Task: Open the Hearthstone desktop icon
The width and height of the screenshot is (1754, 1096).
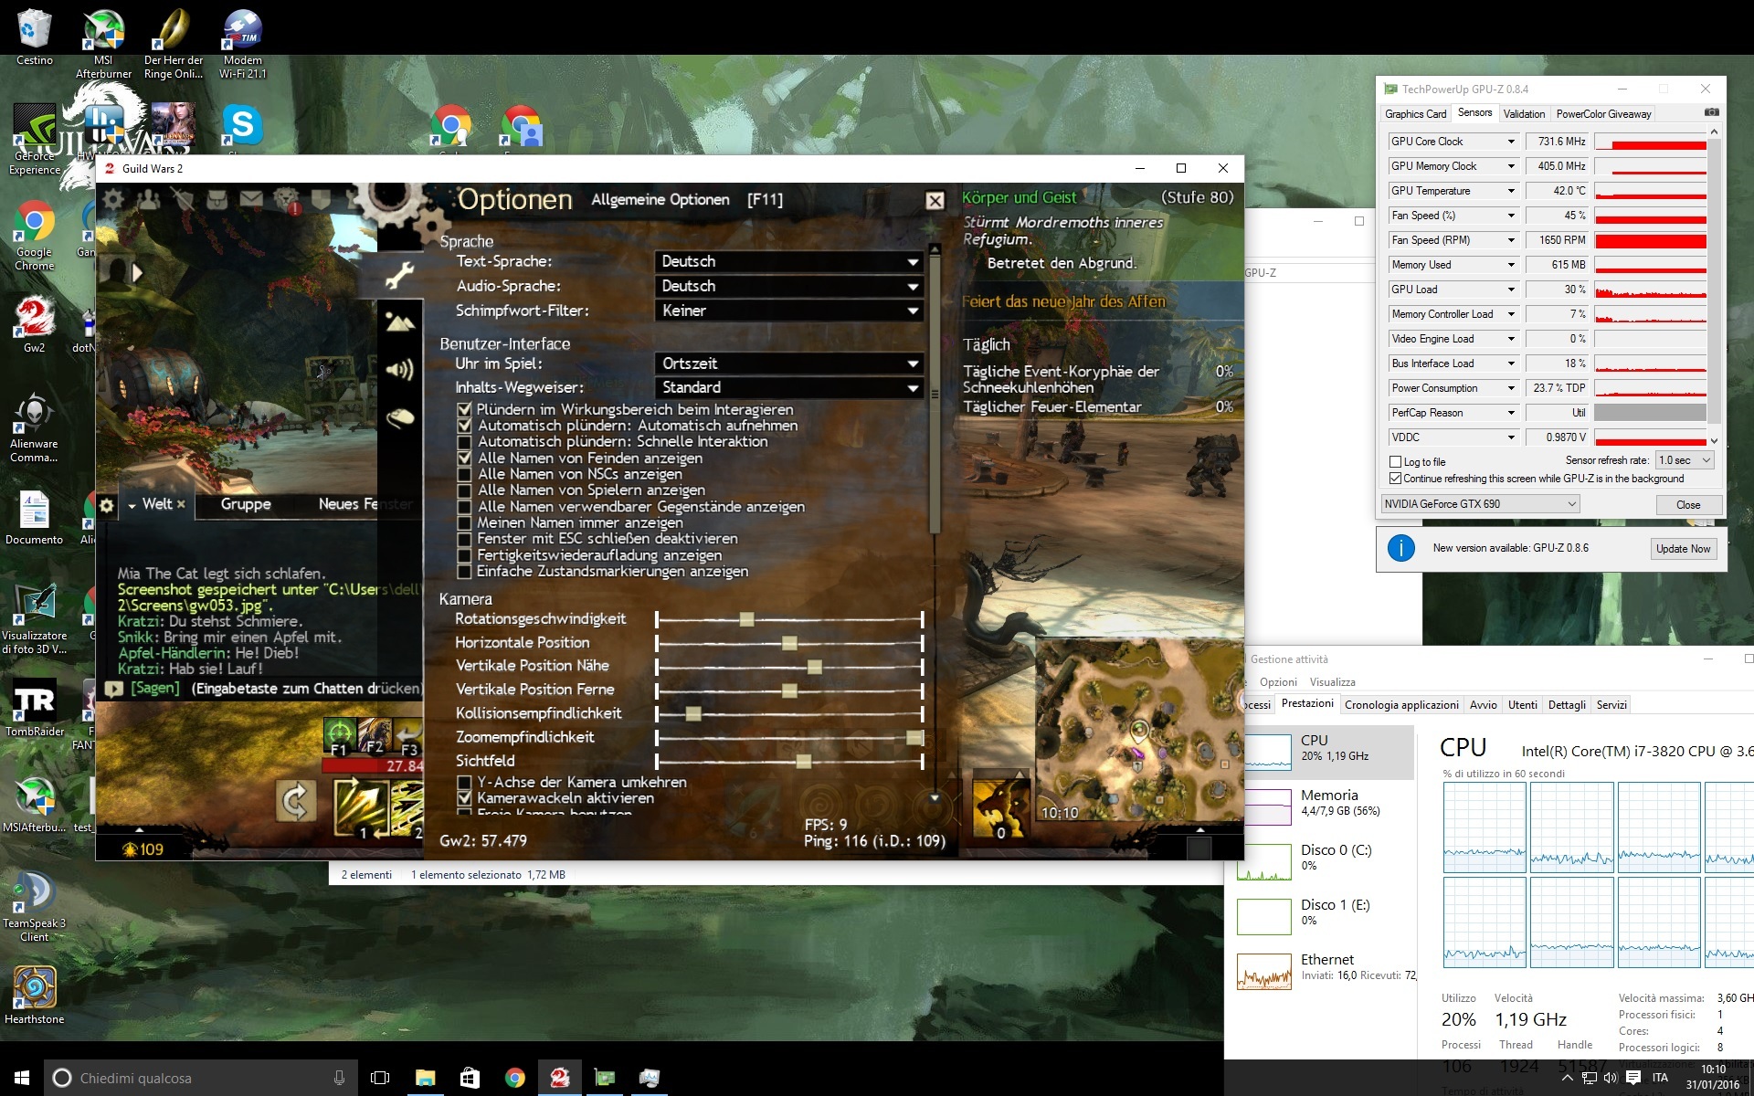Action: [35, 996]
